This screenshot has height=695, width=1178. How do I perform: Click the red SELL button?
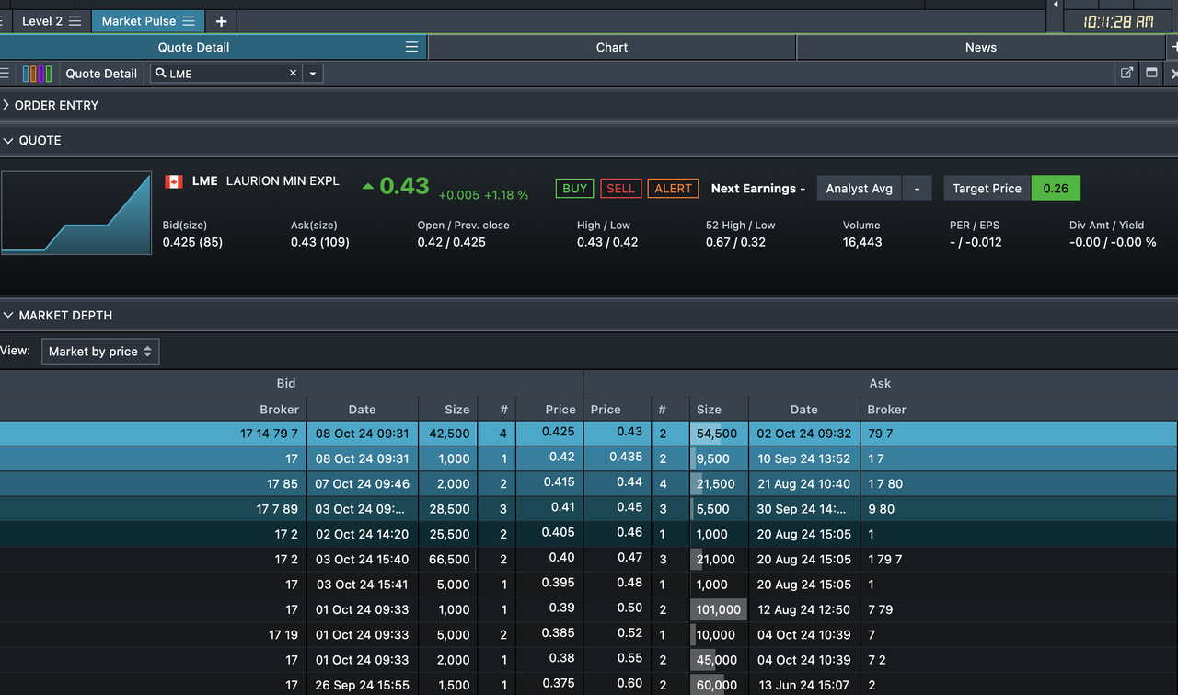pos(620,188)
